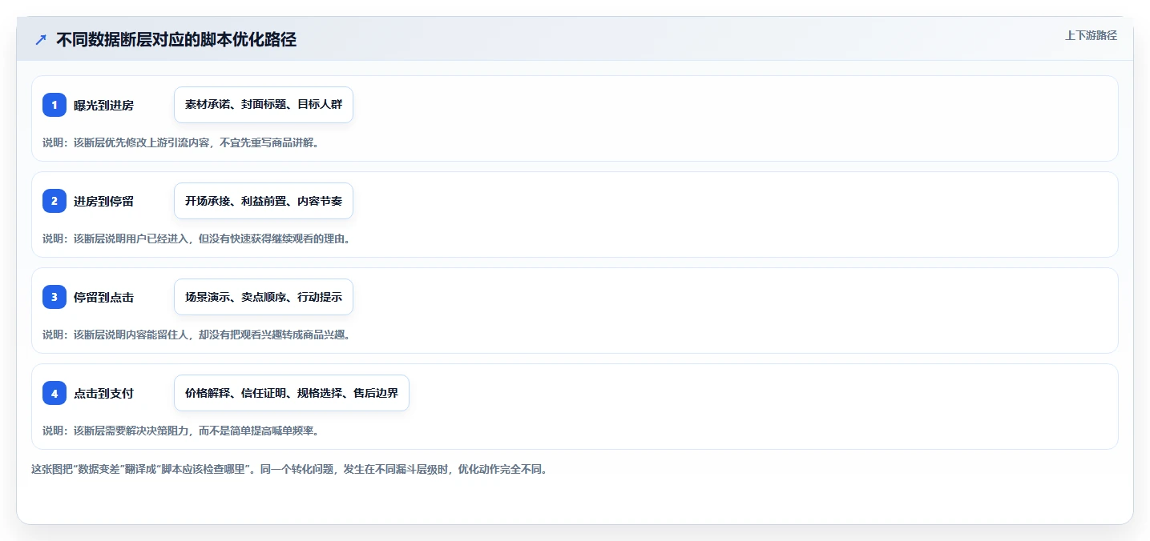Click the note about 观看兴趣转成商品兴趣
Screen dimensions: 1150x541
click(196, 335)
